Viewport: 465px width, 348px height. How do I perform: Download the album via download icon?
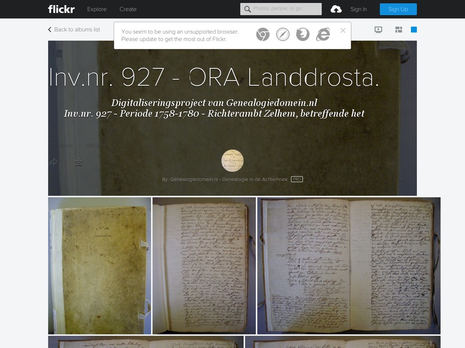77,161
